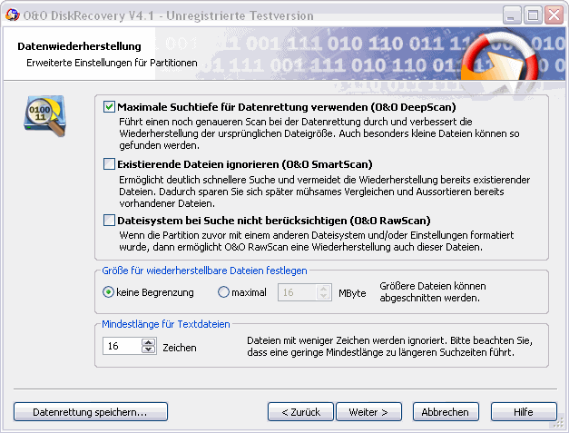This screenshot has width=569, height=433.
Task: Click 'Dateien mit weniger Zeichen' note text
Action: click(389, 346)
